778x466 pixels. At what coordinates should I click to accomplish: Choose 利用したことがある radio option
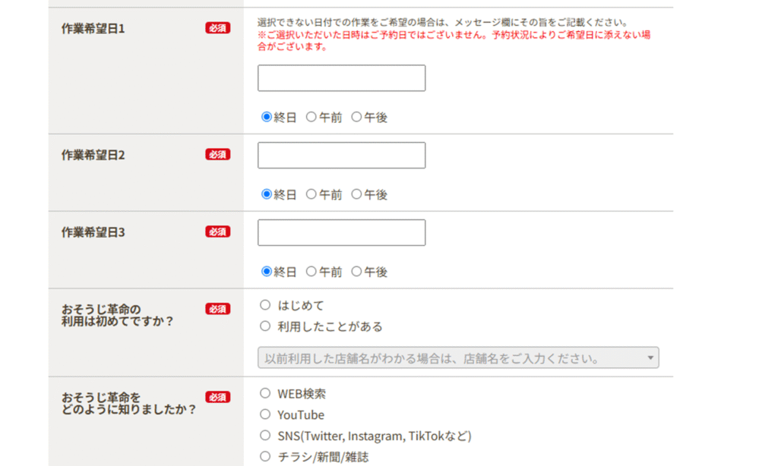[x=265, y=326]
